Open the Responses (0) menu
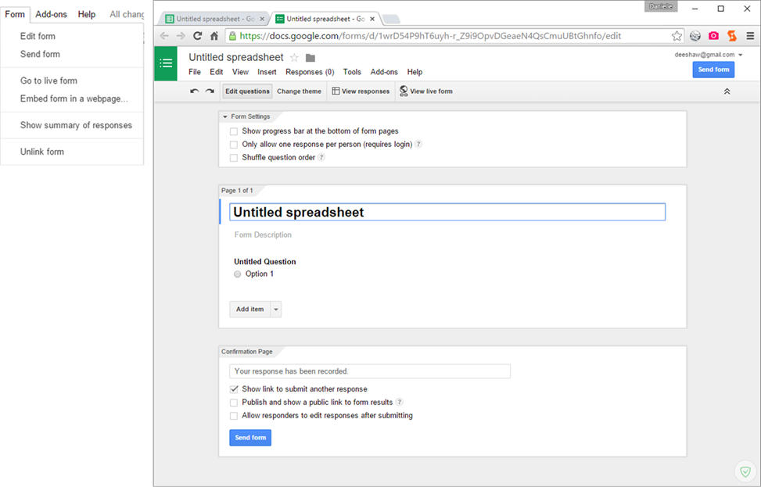The image size is (761, 487). pyautogui.click(x=310, y=72)
